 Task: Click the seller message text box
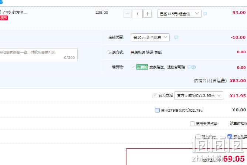click(x=38, y=54)
